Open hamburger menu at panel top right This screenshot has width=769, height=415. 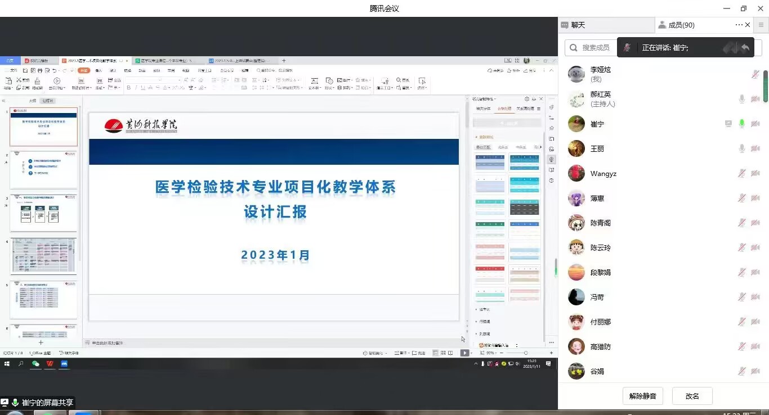(761, 25)
